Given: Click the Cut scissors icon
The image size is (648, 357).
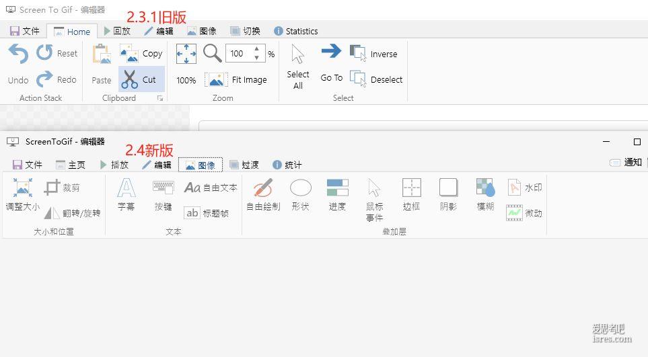Looking at the screenshot, I should 130,79.
